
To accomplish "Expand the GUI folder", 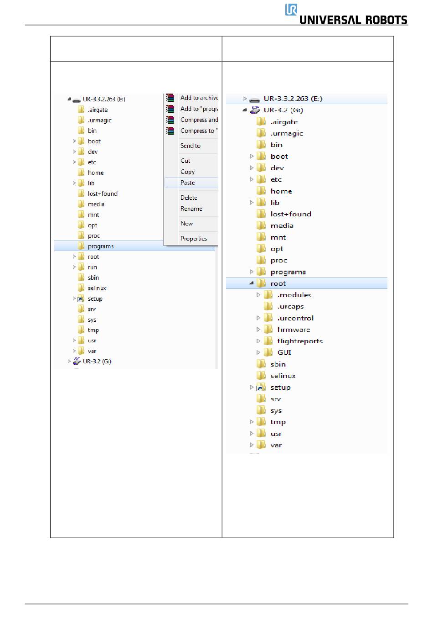I will click(x=258, y=352).
